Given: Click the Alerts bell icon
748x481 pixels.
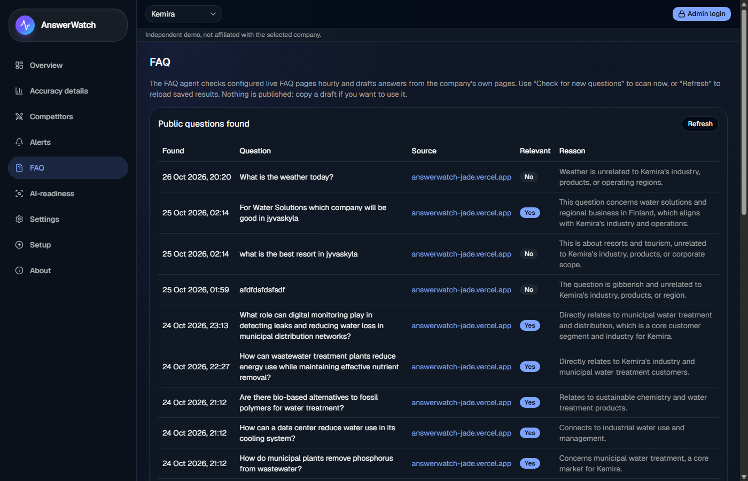Looking at the screenshot, I should pos(19,142).
